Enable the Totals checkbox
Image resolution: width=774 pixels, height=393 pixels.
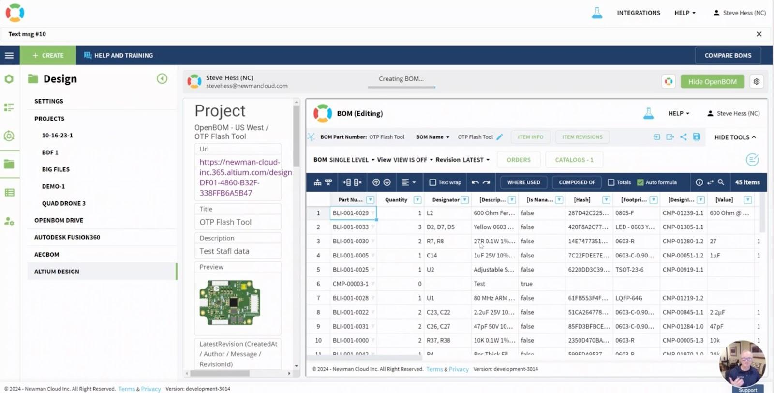coord(611,182)
